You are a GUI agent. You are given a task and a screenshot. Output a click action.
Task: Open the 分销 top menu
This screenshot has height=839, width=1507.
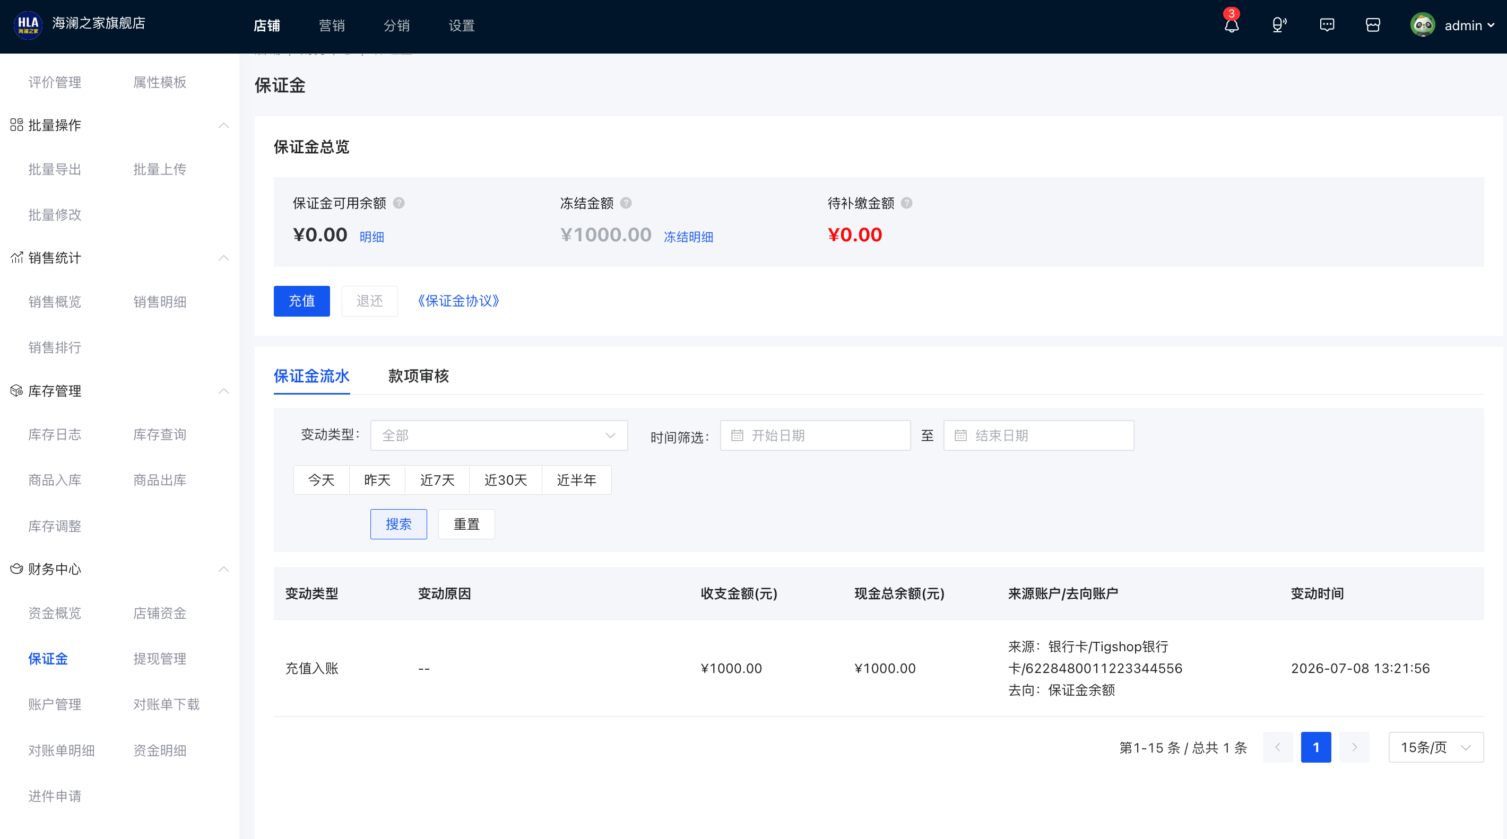pyautogui.click(x=396, y=26)
